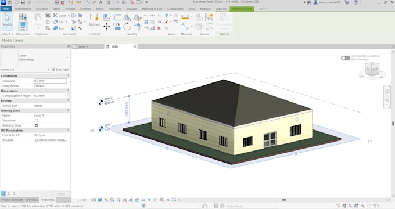Toggle the Building Story checkbox
The width and height of the screenshot is (395, 209).
click(x=36, y=125)
